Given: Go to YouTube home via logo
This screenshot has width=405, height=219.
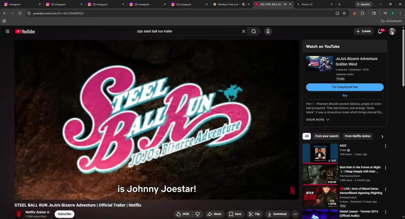Looking at the screenshot, I should pyautogui.click(x=25, y=31).
